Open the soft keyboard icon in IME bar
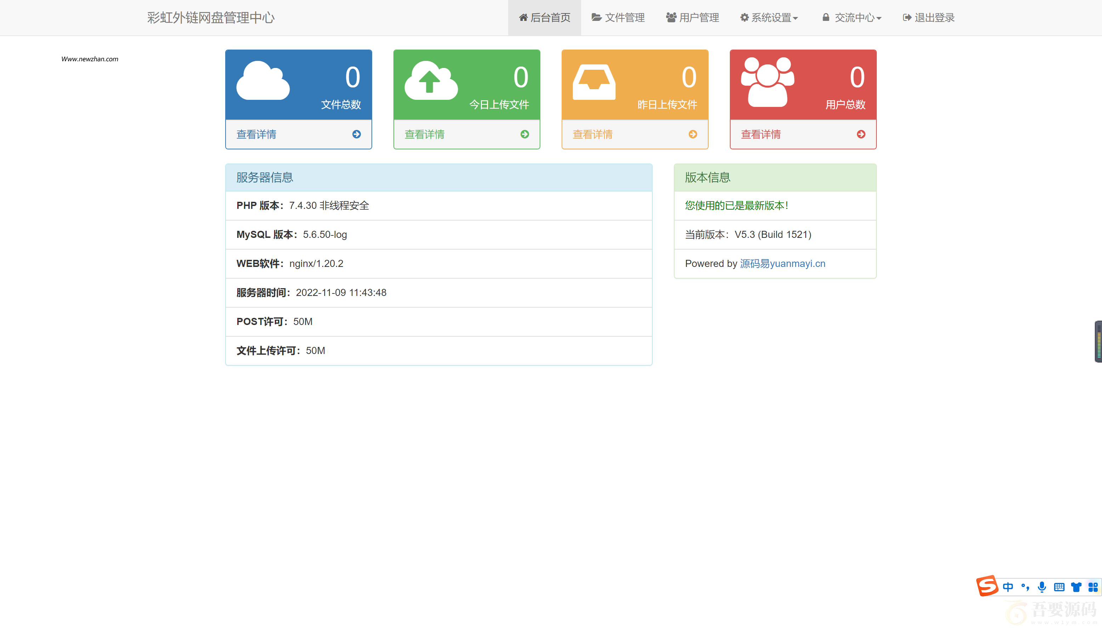This screenshot has width=1102, height=628. 1059,587
